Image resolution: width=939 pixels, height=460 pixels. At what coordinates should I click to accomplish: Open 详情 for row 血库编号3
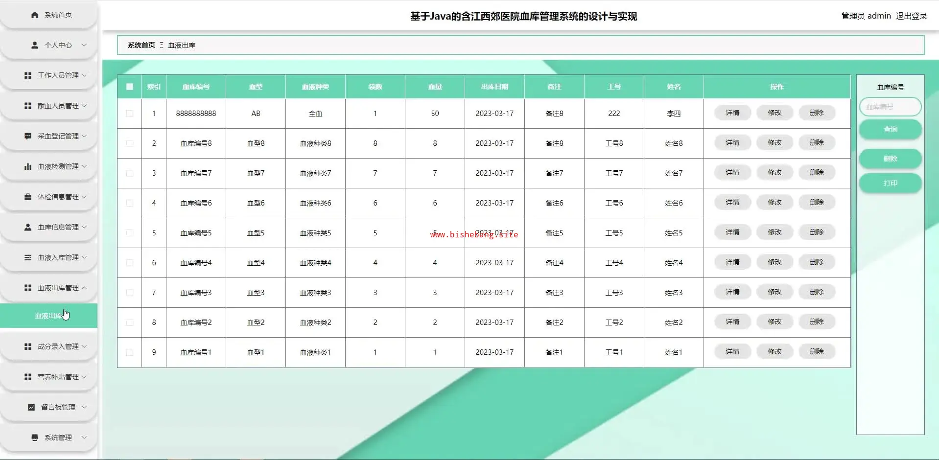[732, 292]
